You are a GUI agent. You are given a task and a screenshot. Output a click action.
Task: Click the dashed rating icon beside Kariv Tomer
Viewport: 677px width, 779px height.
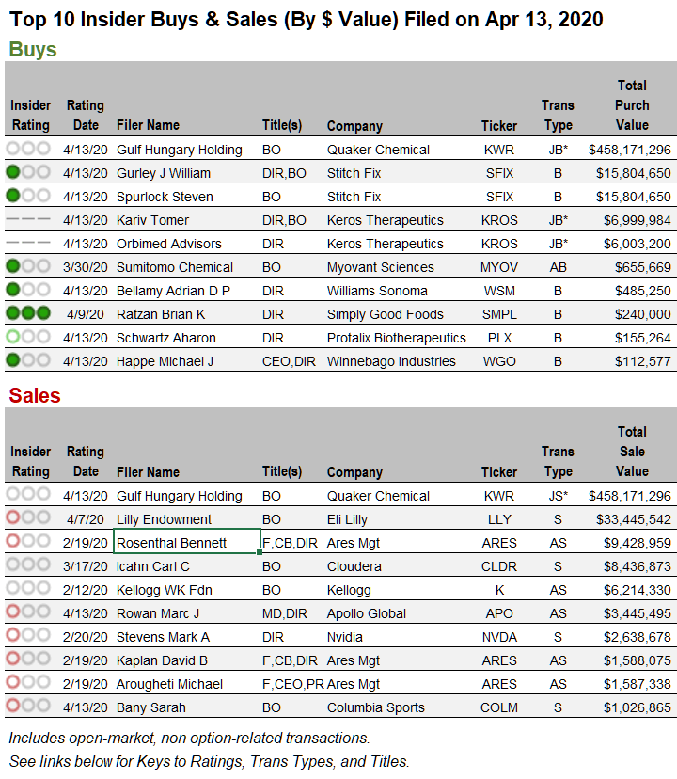click(28, 219)
